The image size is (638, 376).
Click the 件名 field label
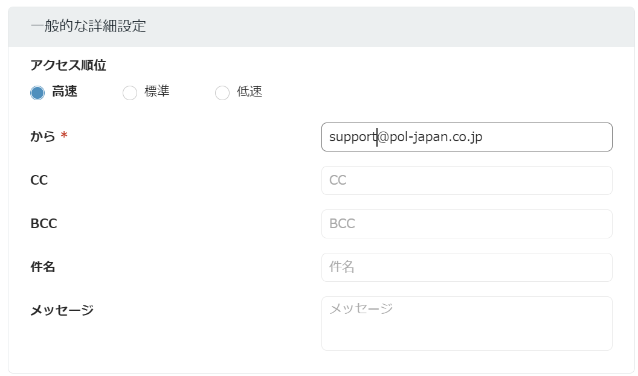43,267
